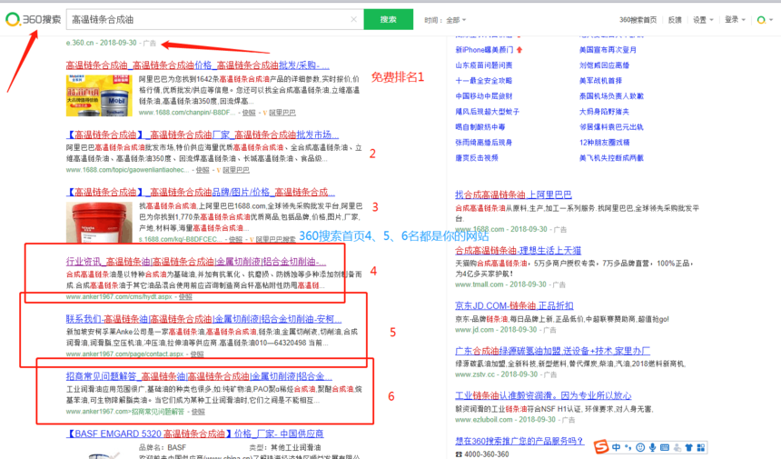
Task: Go to 360搜索首页
Action: (638, 20)
